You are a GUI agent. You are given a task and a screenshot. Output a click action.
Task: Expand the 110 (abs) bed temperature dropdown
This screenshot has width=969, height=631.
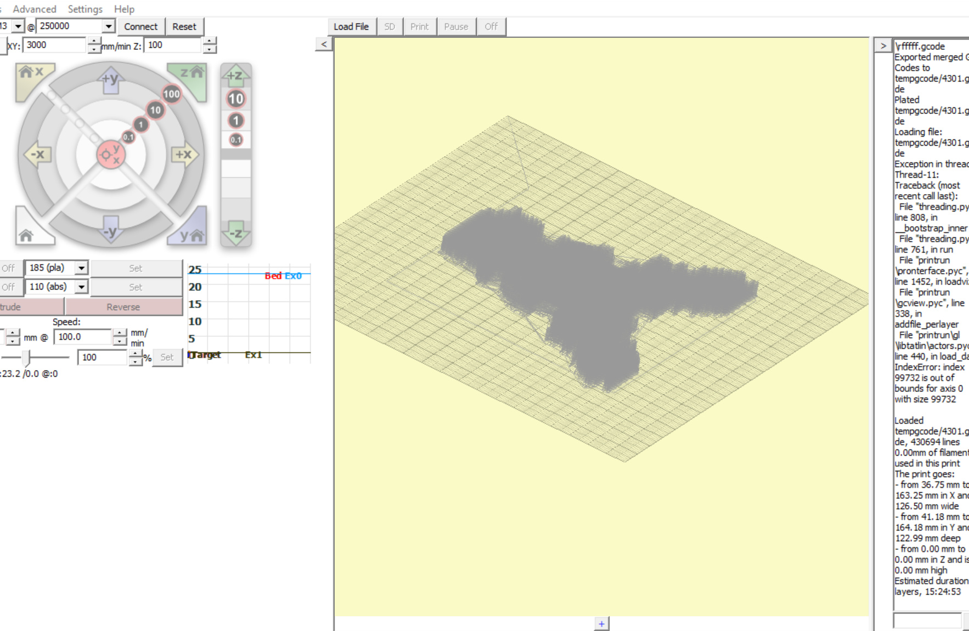click(81, 287)
